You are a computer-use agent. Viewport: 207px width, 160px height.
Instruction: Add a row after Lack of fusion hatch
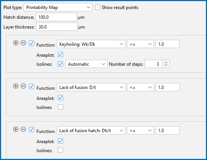point(16,129)
